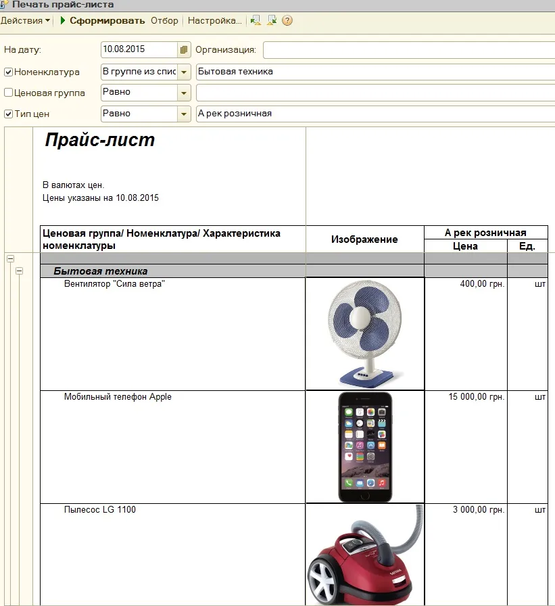This screenshot has width=555, height=606.
Task: Click the Прайс-лист report title
Action: point(99,139)
